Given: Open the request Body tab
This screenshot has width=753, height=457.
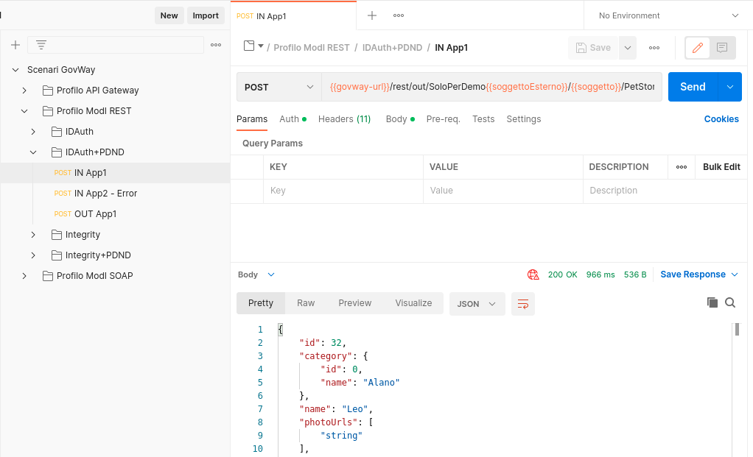Looking at the screenshot, I should coord(400,119).
